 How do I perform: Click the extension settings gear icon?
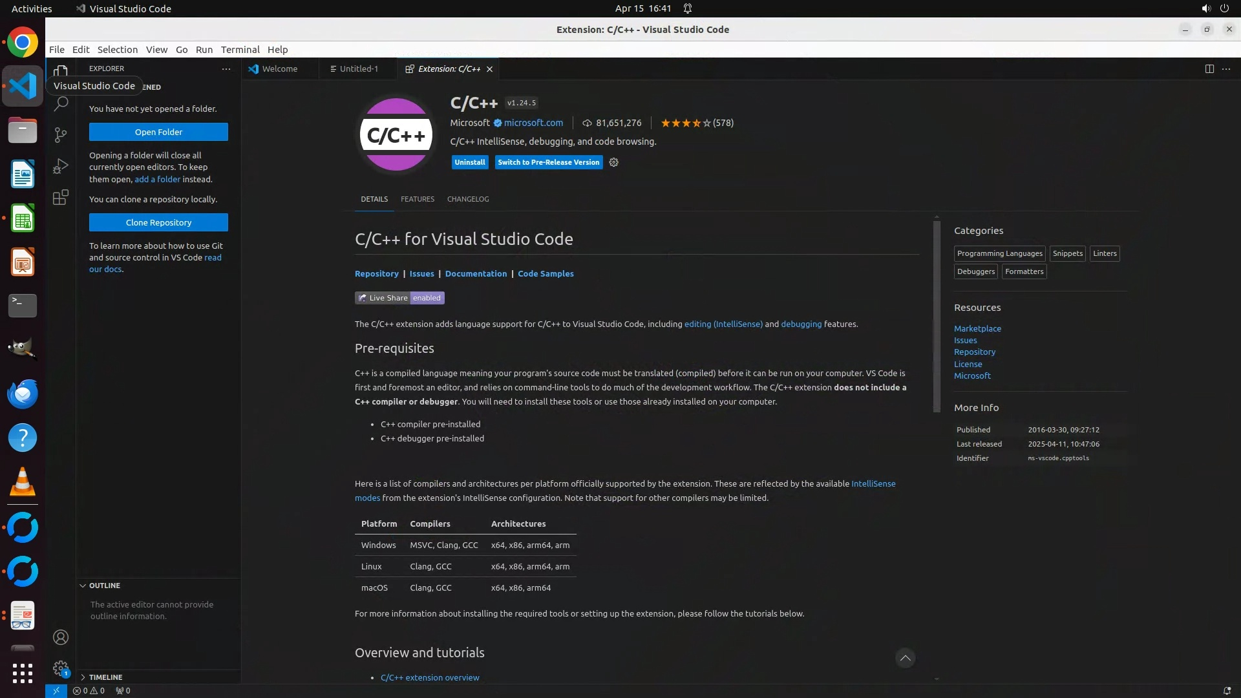613,162
